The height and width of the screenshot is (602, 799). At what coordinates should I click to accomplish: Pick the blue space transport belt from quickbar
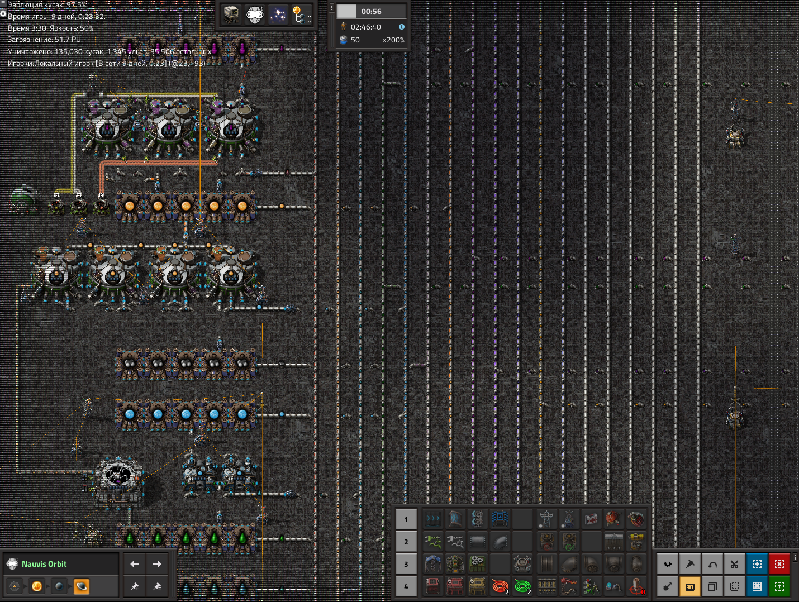pyautogui.click(x=432, y=519)
